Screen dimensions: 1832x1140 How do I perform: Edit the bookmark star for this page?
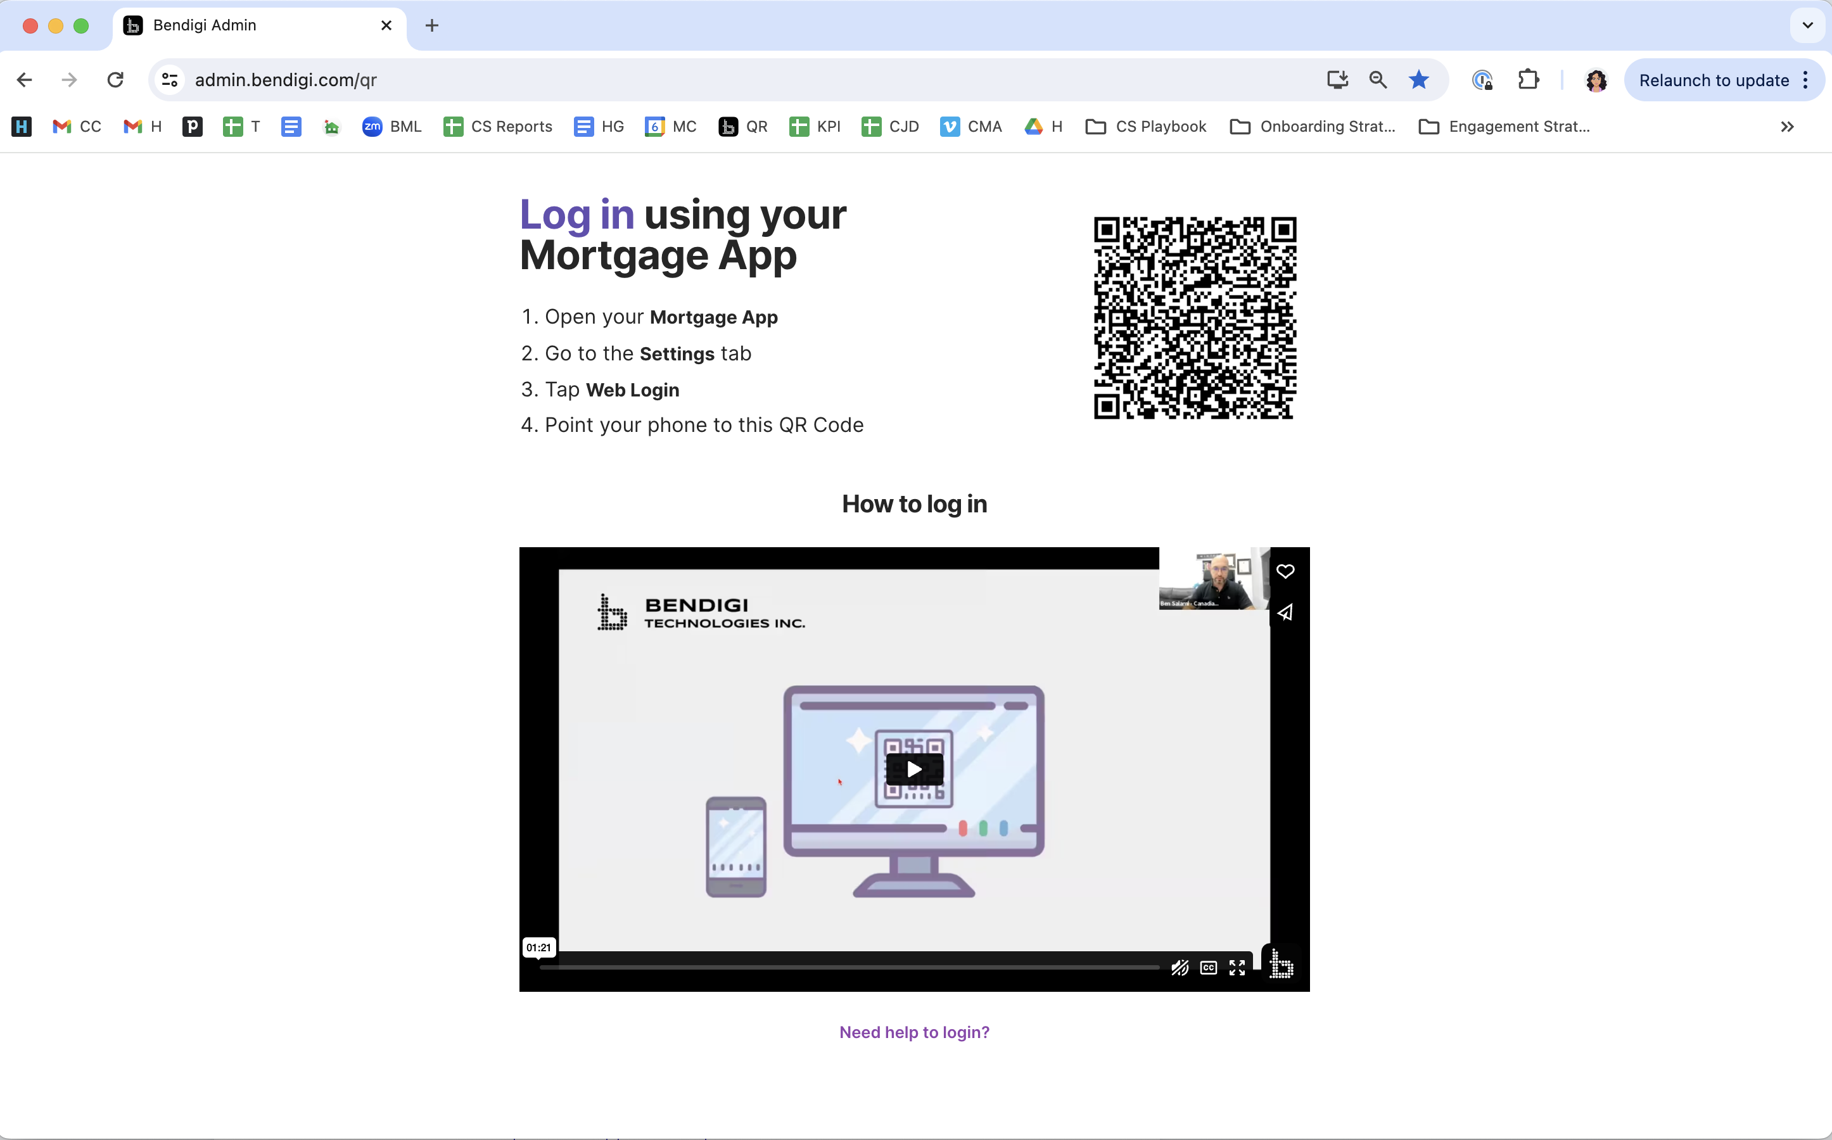1419,80
